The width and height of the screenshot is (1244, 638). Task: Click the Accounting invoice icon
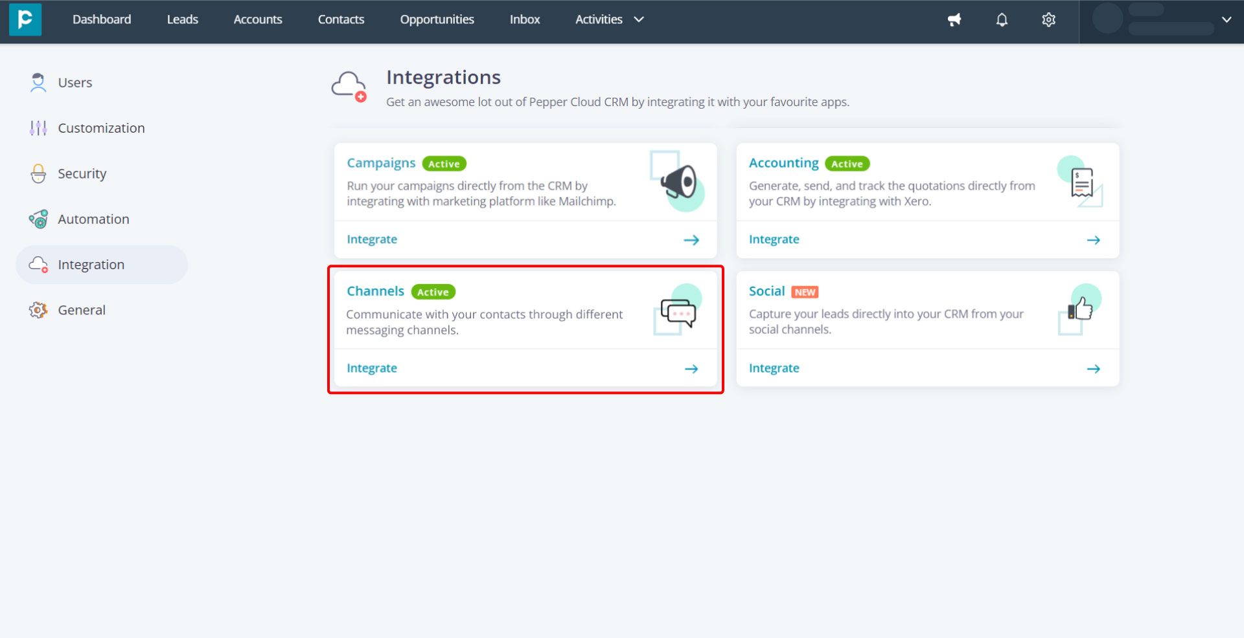click(1081, 182)
